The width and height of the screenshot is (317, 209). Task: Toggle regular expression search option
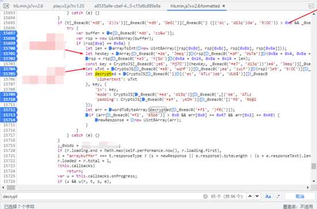[278, 196]
